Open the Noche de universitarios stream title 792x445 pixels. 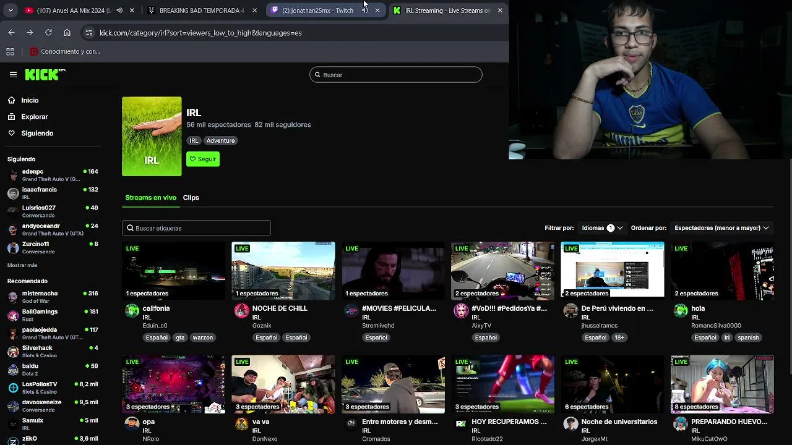click(619, 422)
